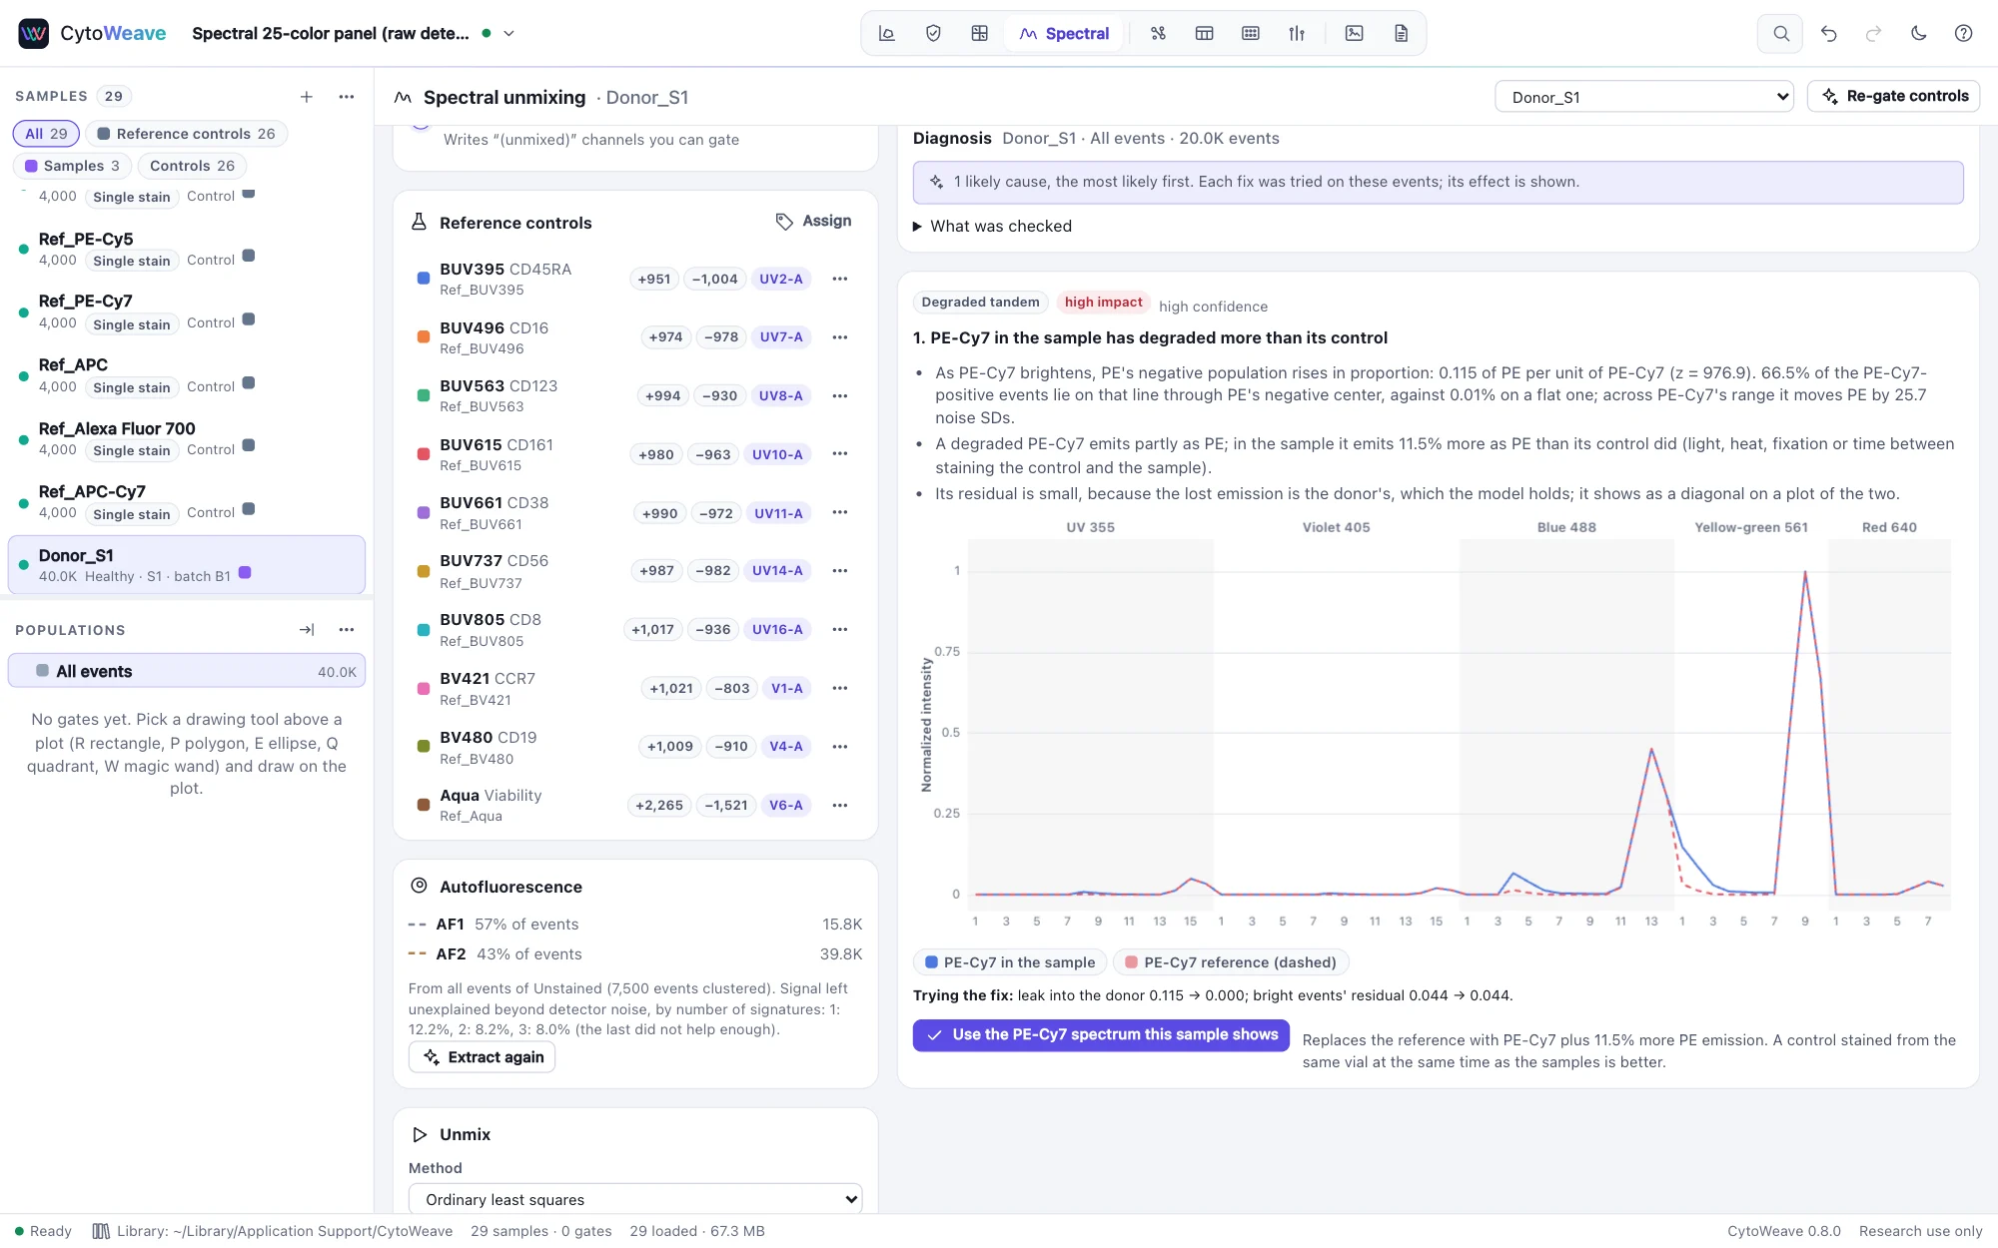Screen dimensions: 1998x1248
Task: Open the Ordinary least squares method dropdown
Action: click(635, 1199)
